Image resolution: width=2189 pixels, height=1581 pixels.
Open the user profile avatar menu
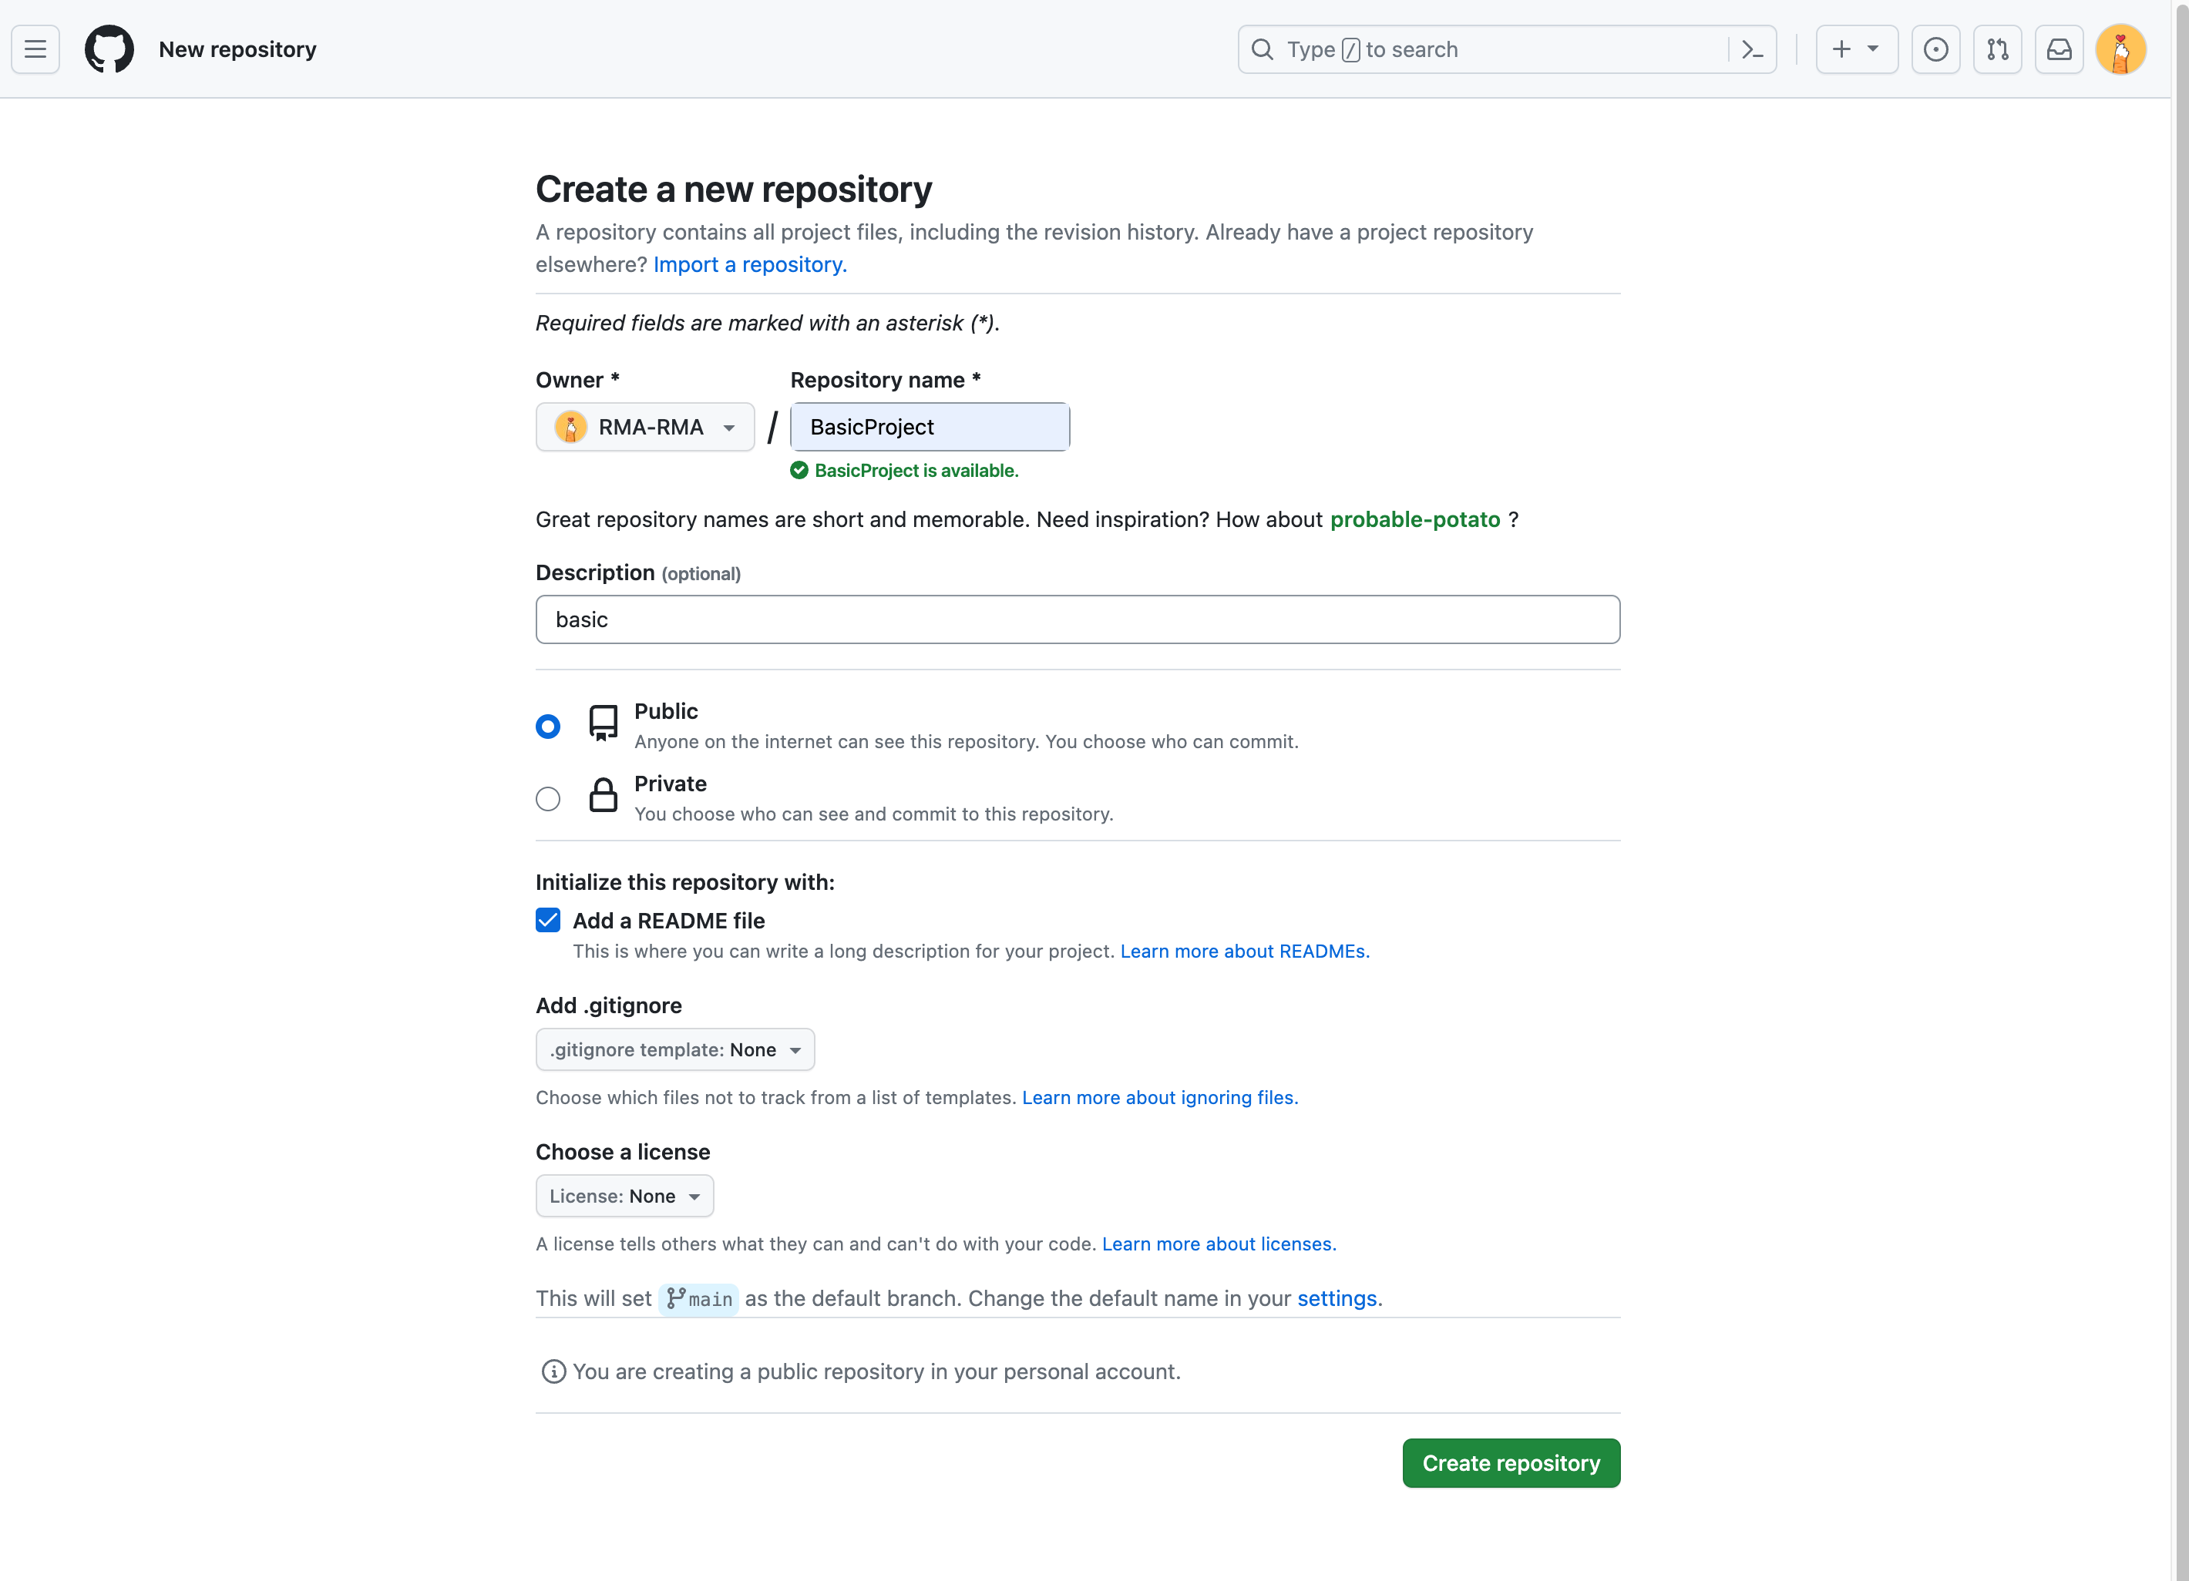(x=2120, y=49)
